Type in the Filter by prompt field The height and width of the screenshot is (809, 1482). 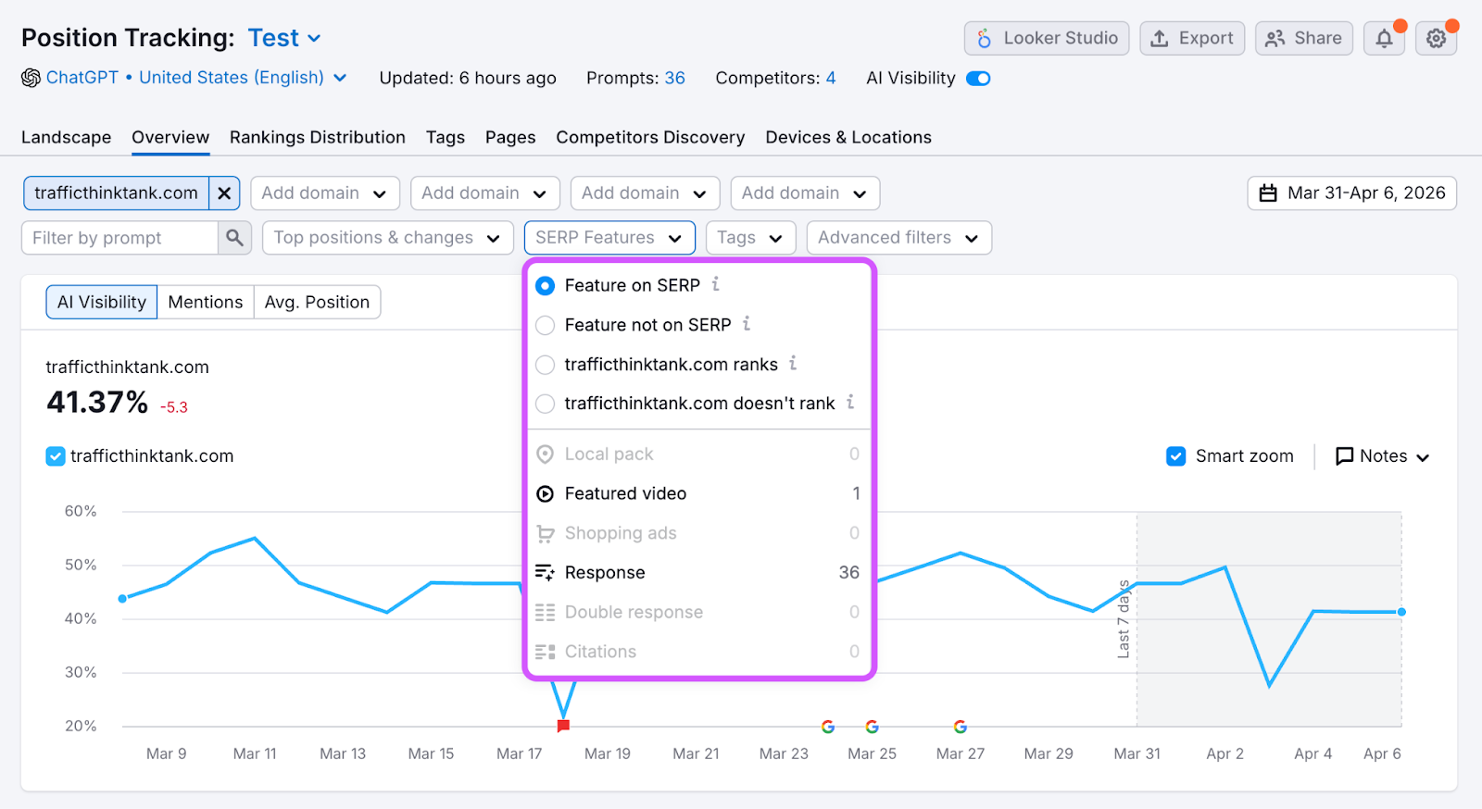120,238
